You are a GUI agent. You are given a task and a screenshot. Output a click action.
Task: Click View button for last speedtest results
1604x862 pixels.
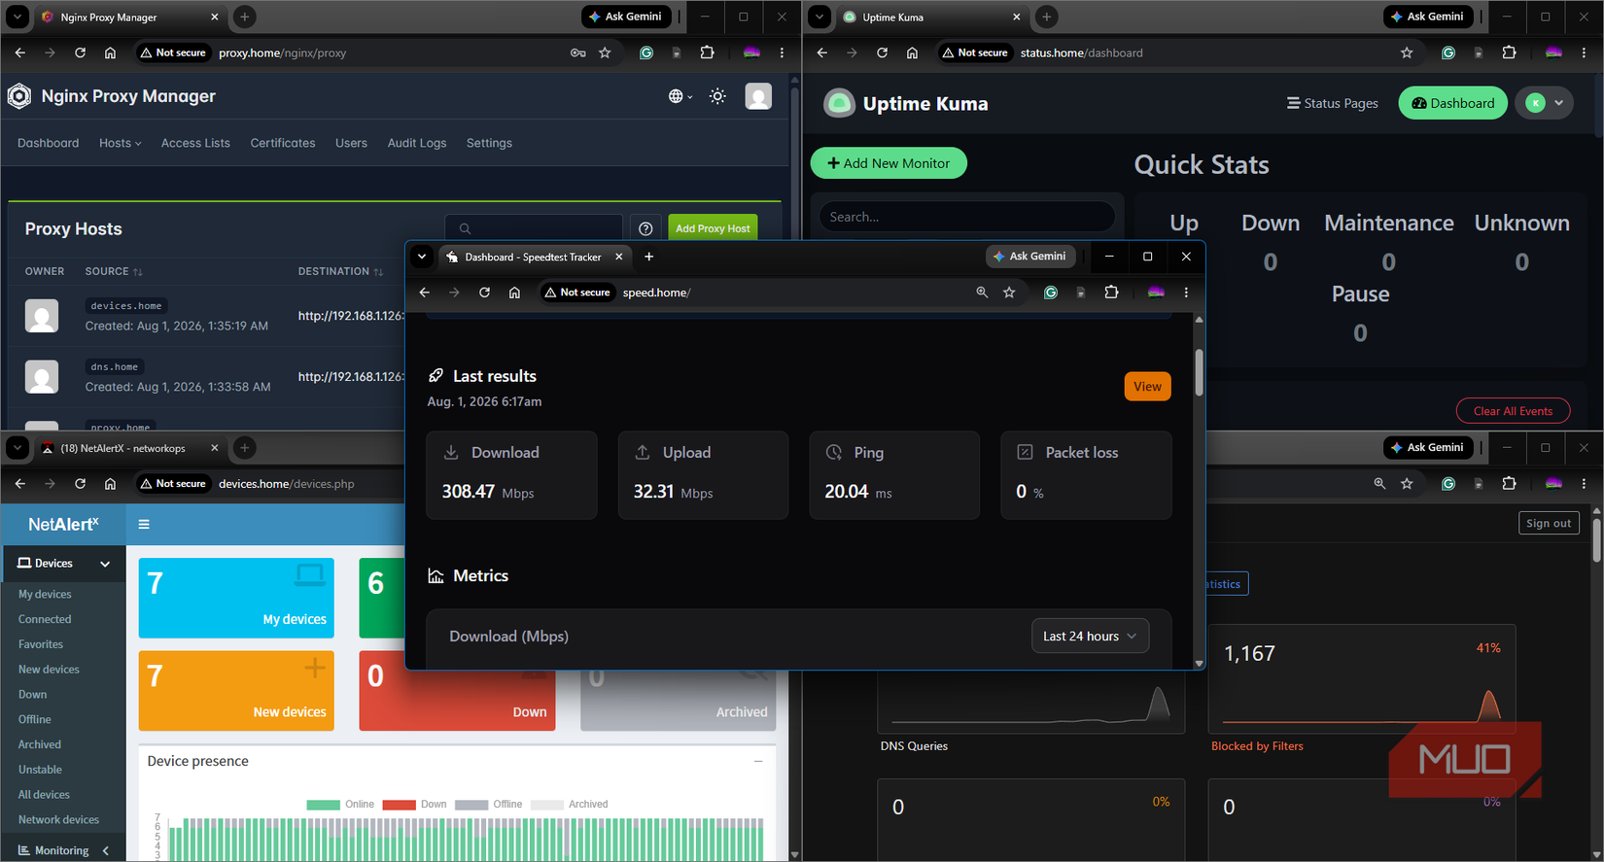click(1147, 387)
